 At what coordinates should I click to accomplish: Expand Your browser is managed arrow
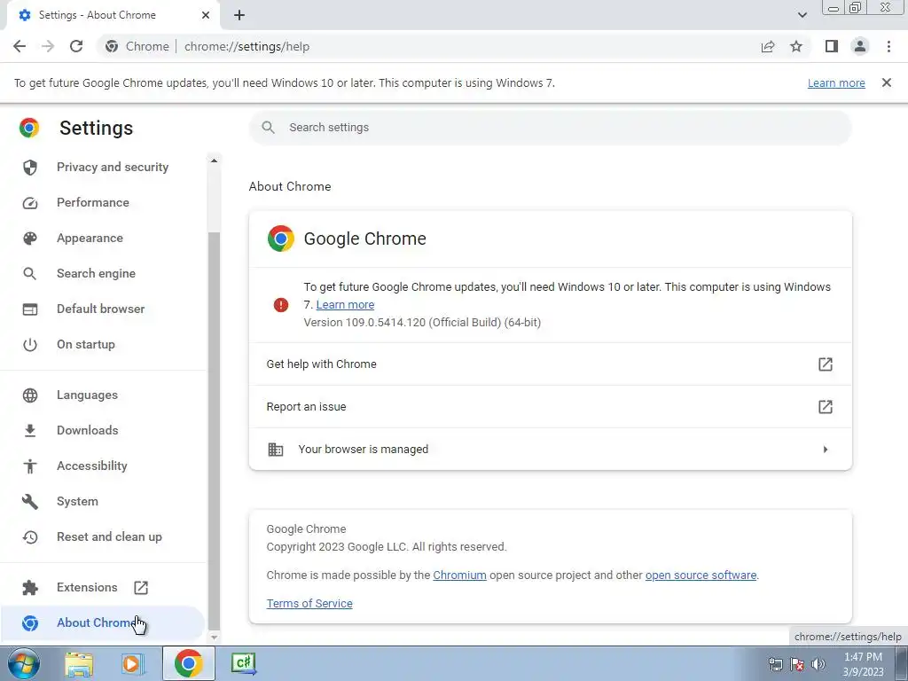[826, 450]
